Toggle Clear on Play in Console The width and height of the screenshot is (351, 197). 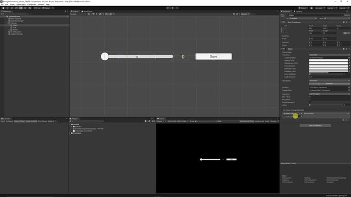(x=19, y=121)
